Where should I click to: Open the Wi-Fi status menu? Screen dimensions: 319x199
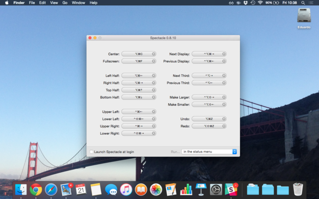pos(260,2)
